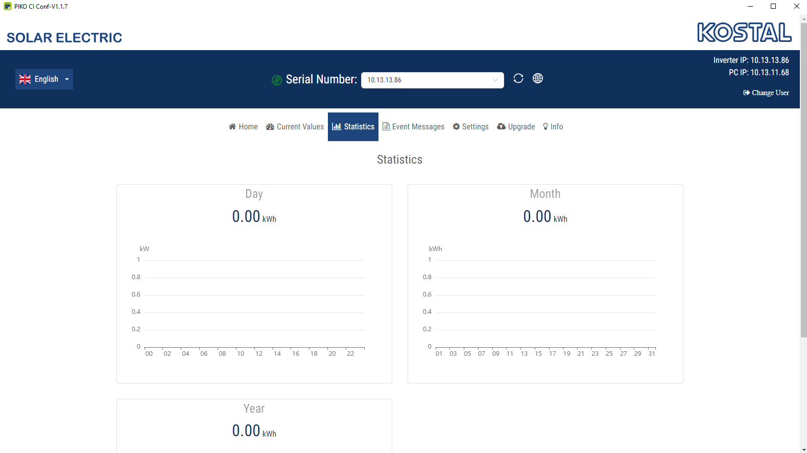
Task: Open the Home tab
Action: (243, 127)
